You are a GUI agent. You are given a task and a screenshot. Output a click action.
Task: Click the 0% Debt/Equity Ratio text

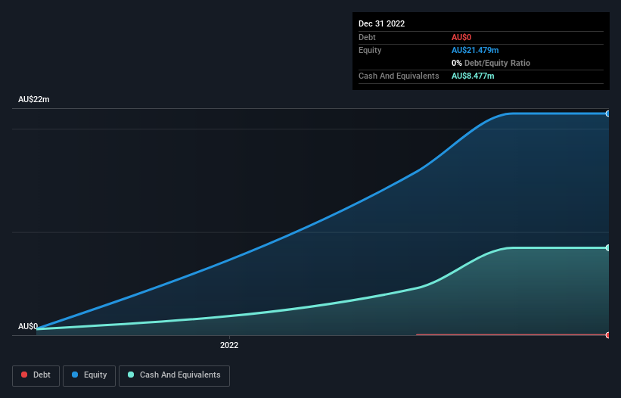491,63
